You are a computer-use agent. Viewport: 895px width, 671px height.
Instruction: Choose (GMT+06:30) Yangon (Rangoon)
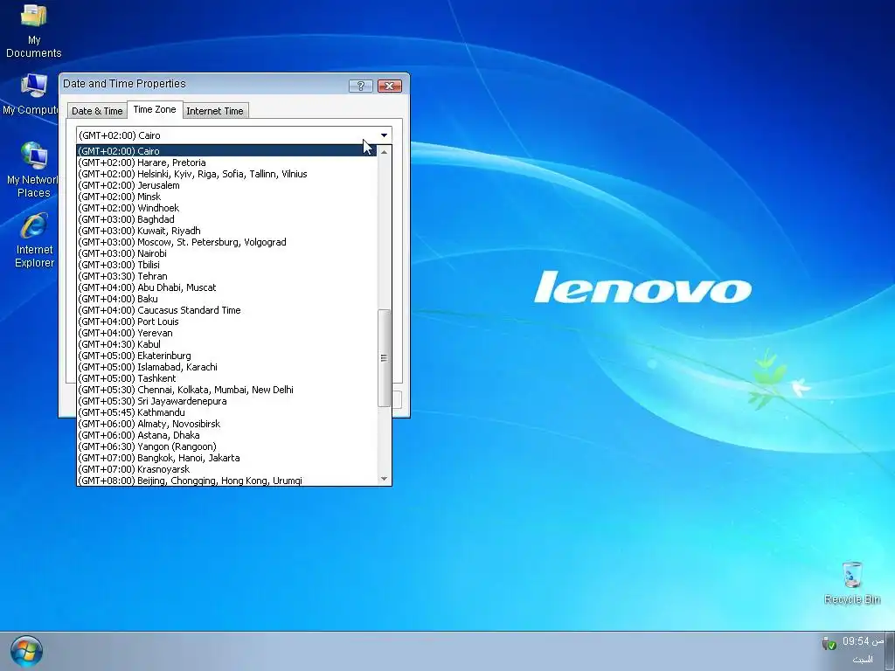226,446
